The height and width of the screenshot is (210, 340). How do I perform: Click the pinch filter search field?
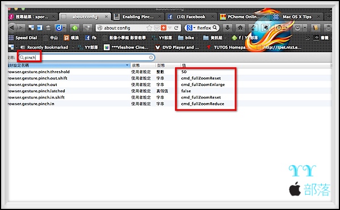pos(87,57)
